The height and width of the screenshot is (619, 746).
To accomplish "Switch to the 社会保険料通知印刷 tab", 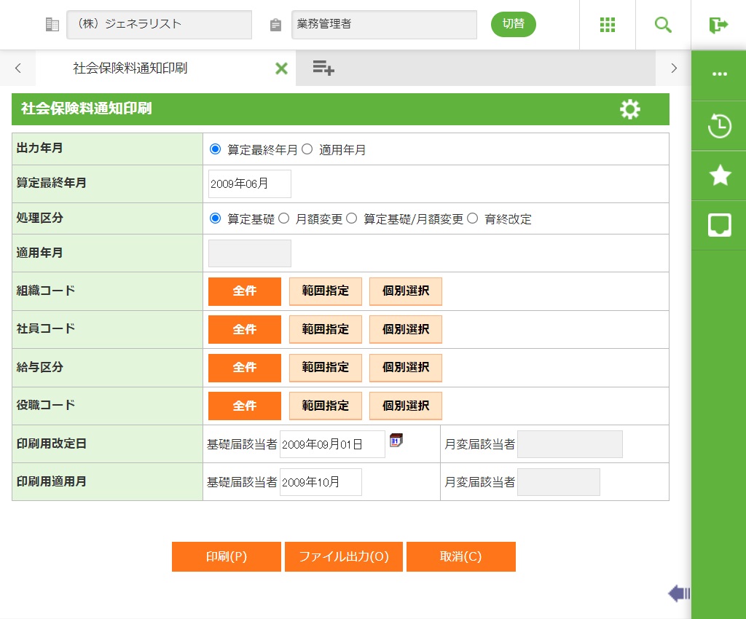I will tap(130, 68).
